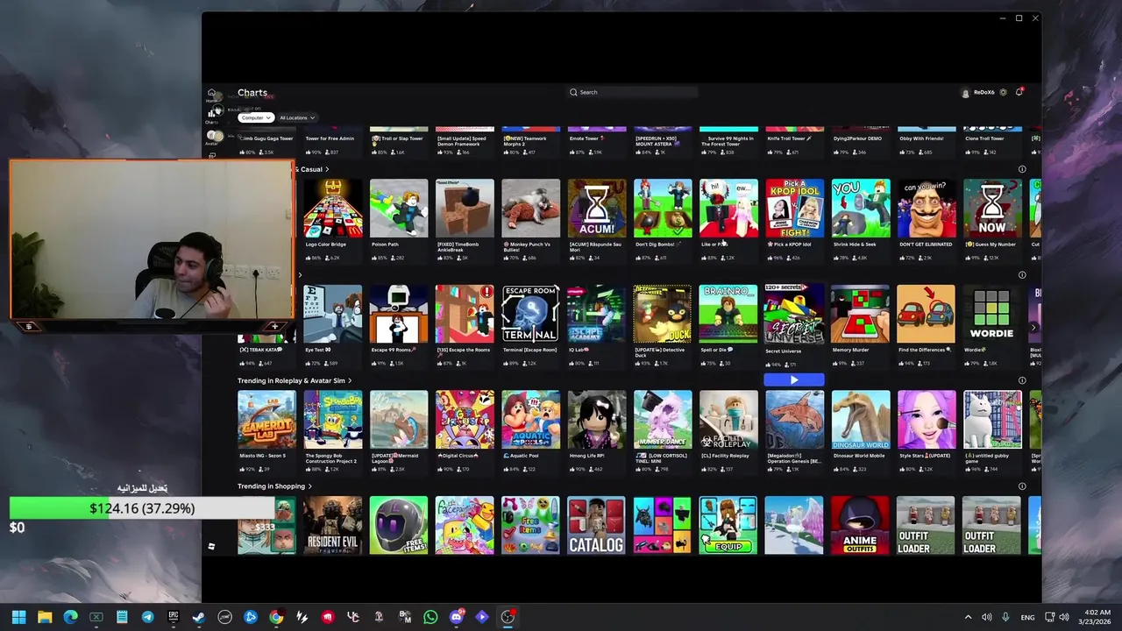
Task: Open the Spell or Die game
Action: point(728,314)
